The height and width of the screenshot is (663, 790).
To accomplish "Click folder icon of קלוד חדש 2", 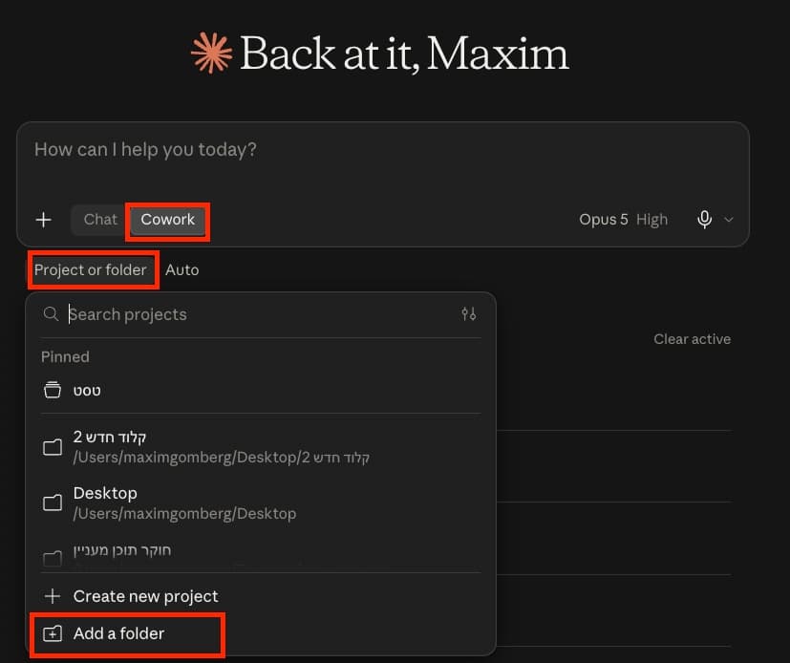I will pyautogui.click(x=53, y=447).
